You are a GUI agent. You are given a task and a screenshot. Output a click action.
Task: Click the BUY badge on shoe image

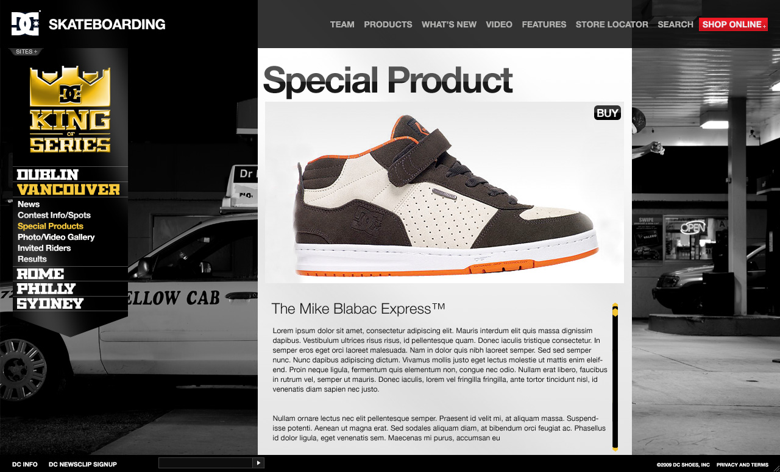[x=607, y=113]
